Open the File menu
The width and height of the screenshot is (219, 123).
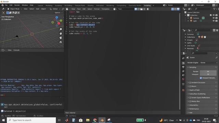pos(6,5)
